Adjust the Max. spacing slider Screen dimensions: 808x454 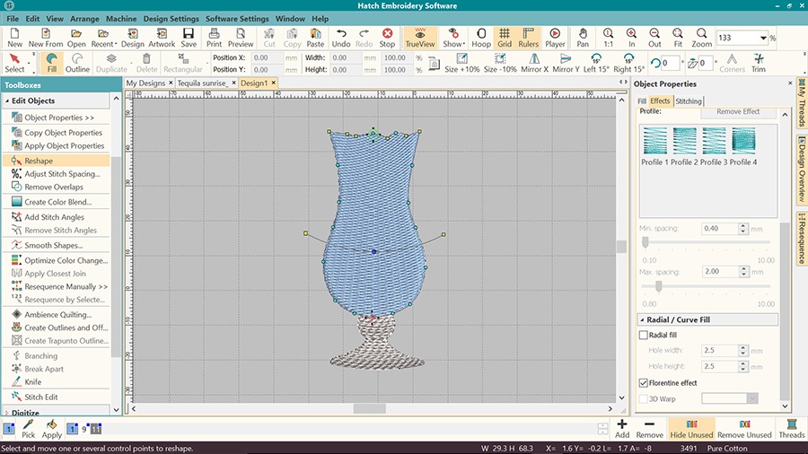click(x=659, y=285)
